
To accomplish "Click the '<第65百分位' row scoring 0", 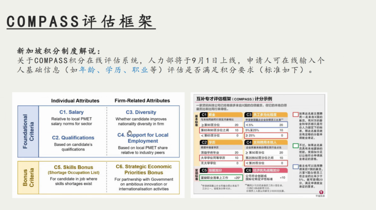I will point(221,135).
